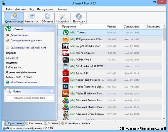Switch to the Системные tab
The height and width of the screenshot is (132, 168).
(34, 123)
